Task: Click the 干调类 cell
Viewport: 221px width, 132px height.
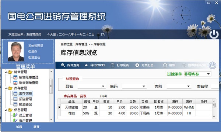Action: (145, 113)
